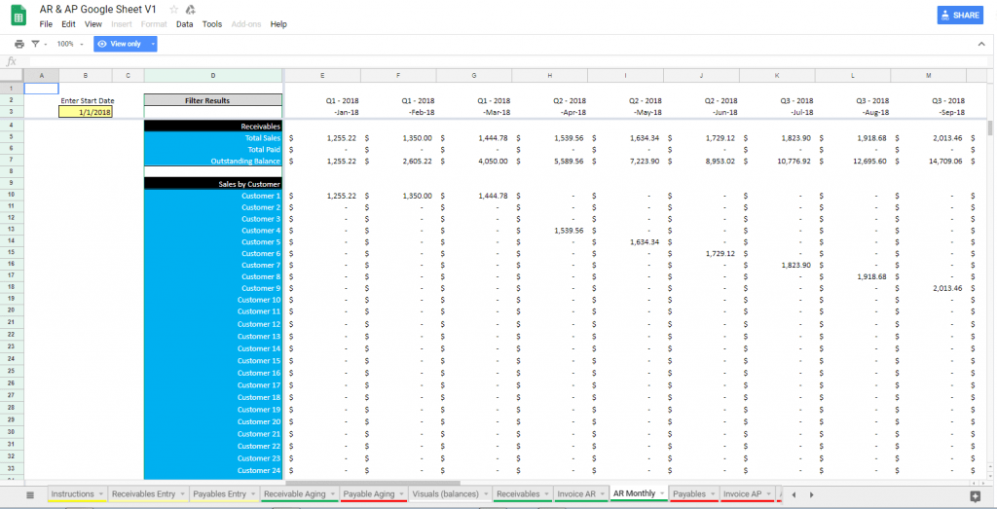Switch to the Receivable Aging sheet tab

point(294,493)
